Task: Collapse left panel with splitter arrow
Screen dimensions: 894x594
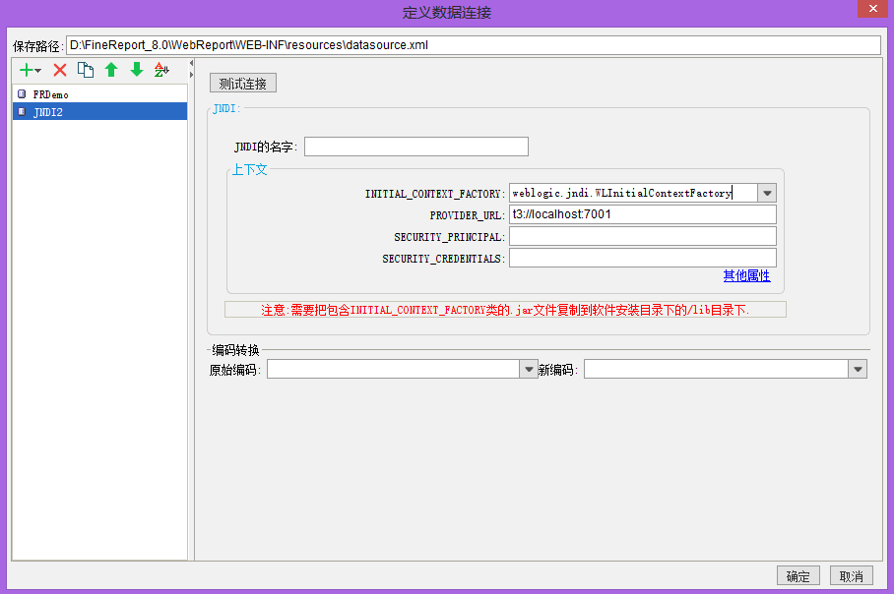Action: coord(192,63)
